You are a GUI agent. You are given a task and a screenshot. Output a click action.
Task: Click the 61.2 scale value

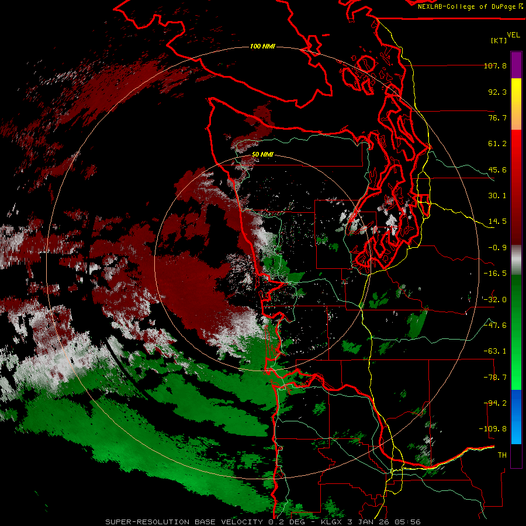[497, 144]
